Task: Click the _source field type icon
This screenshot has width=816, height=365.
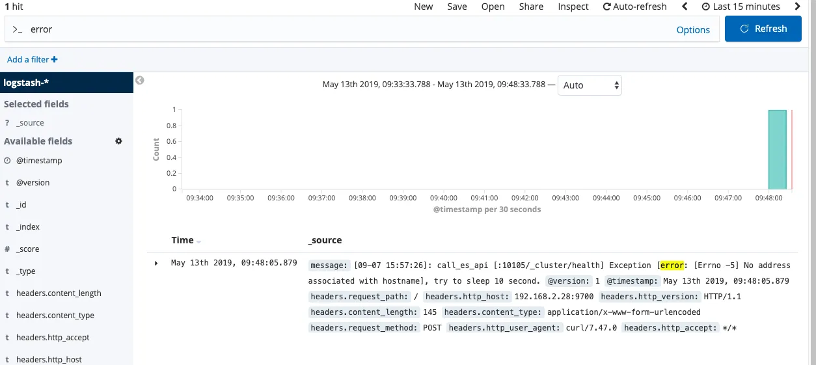Action: (x=7, y=123)
